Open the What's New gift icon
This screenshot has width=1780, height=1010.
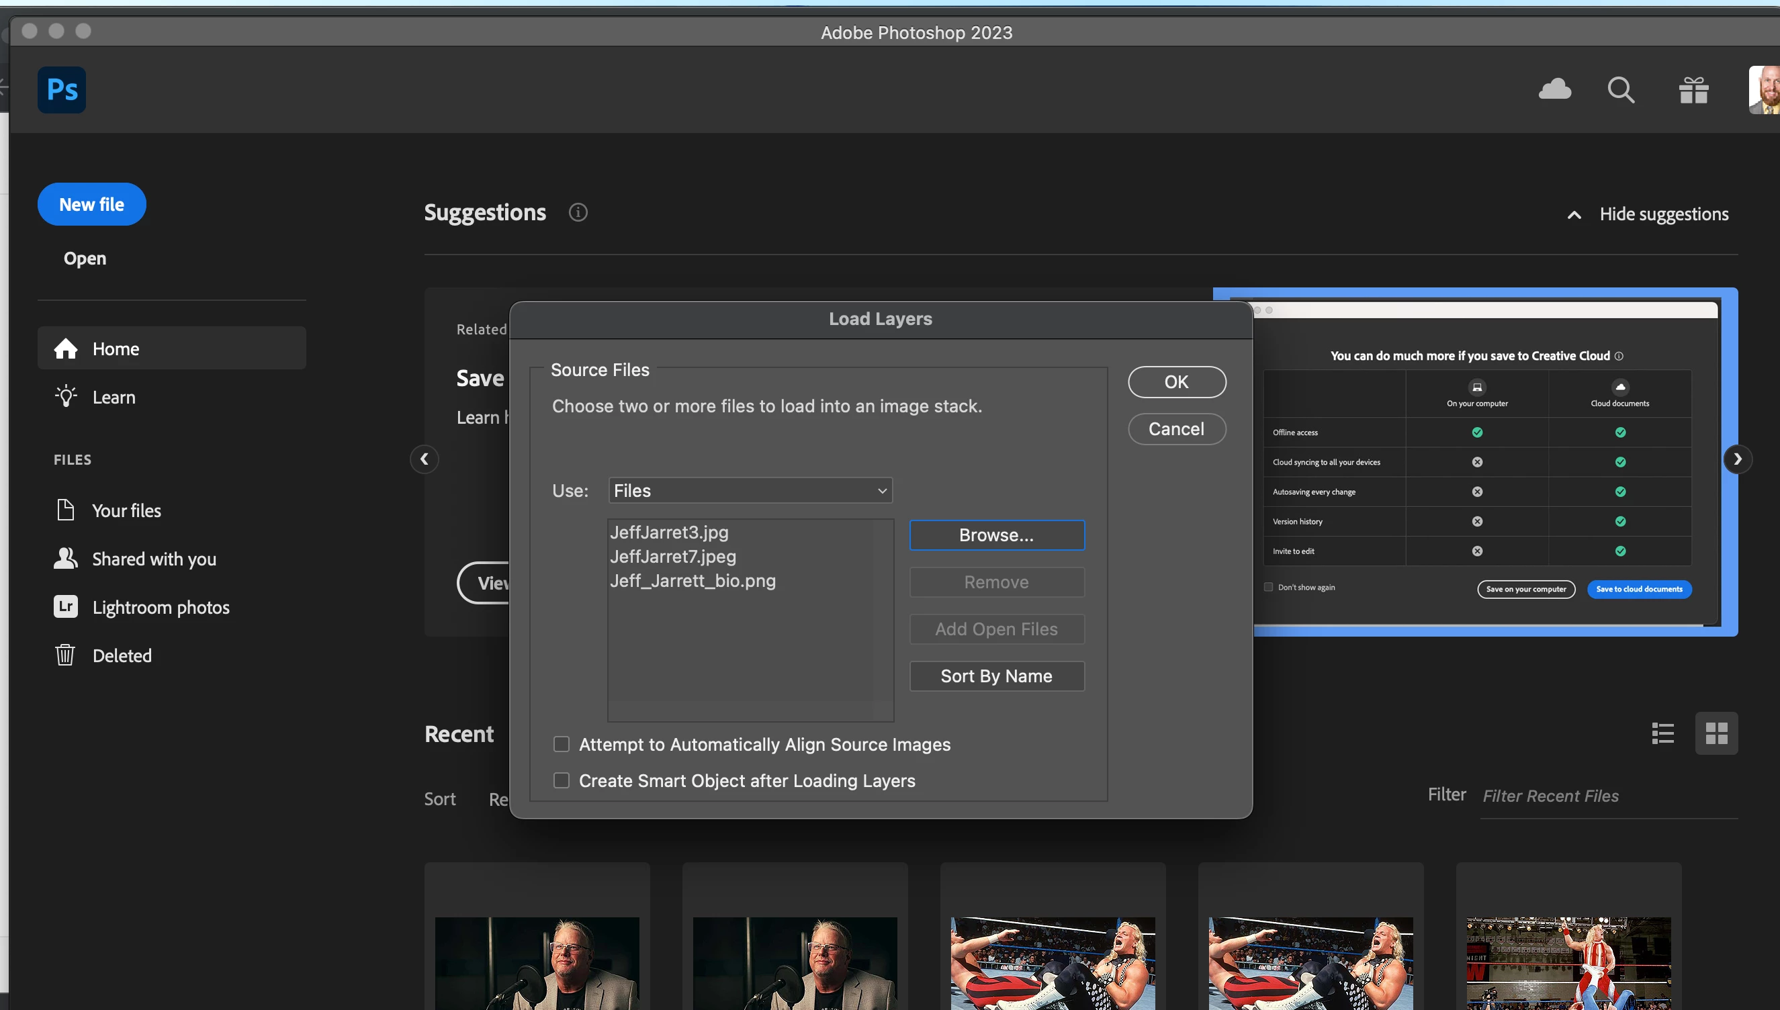[x=1693, y=90]
